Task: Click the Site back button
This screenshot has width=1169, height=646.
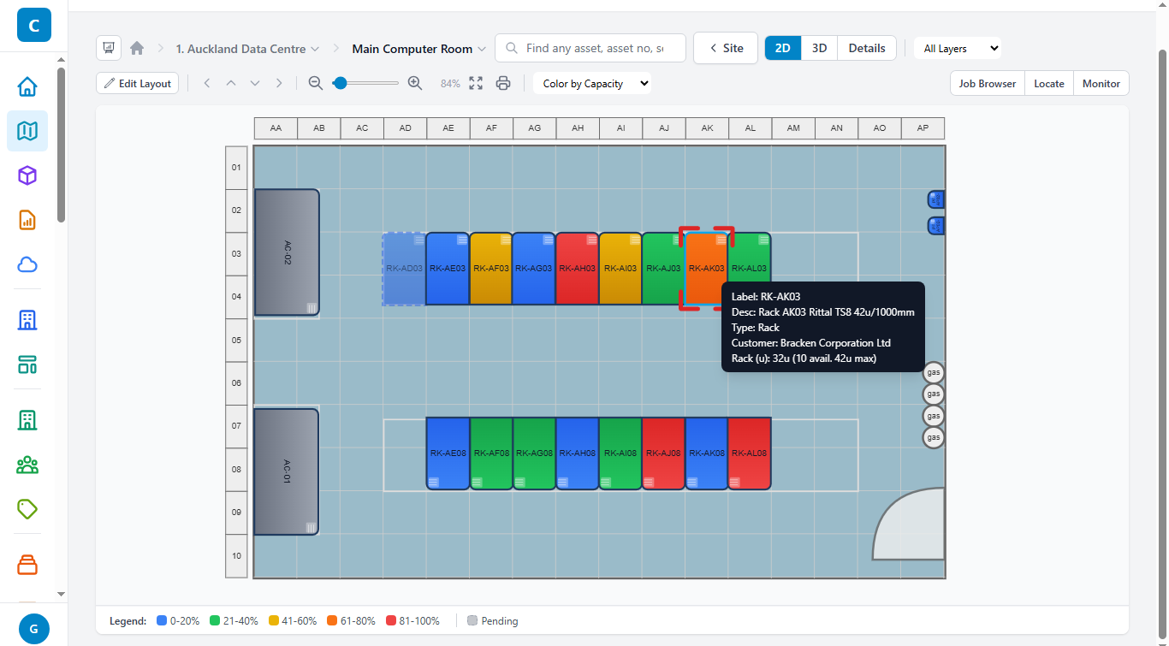Action: [726, 48]
